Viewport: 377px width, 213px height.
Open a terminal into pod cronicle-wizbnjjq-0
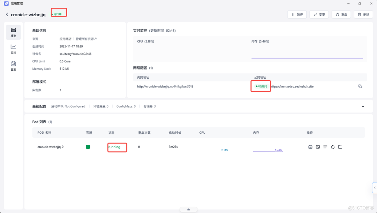click(x=318, y=147)
